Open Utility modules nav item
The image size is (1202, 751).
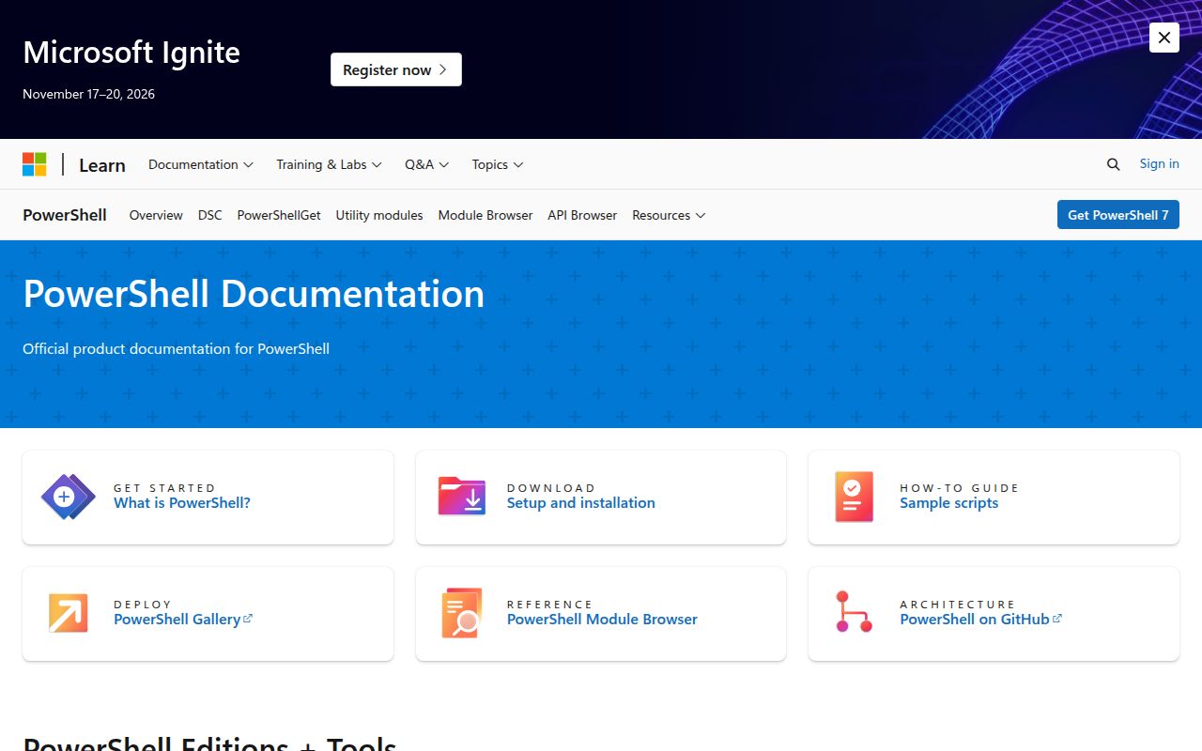point(379,215)
